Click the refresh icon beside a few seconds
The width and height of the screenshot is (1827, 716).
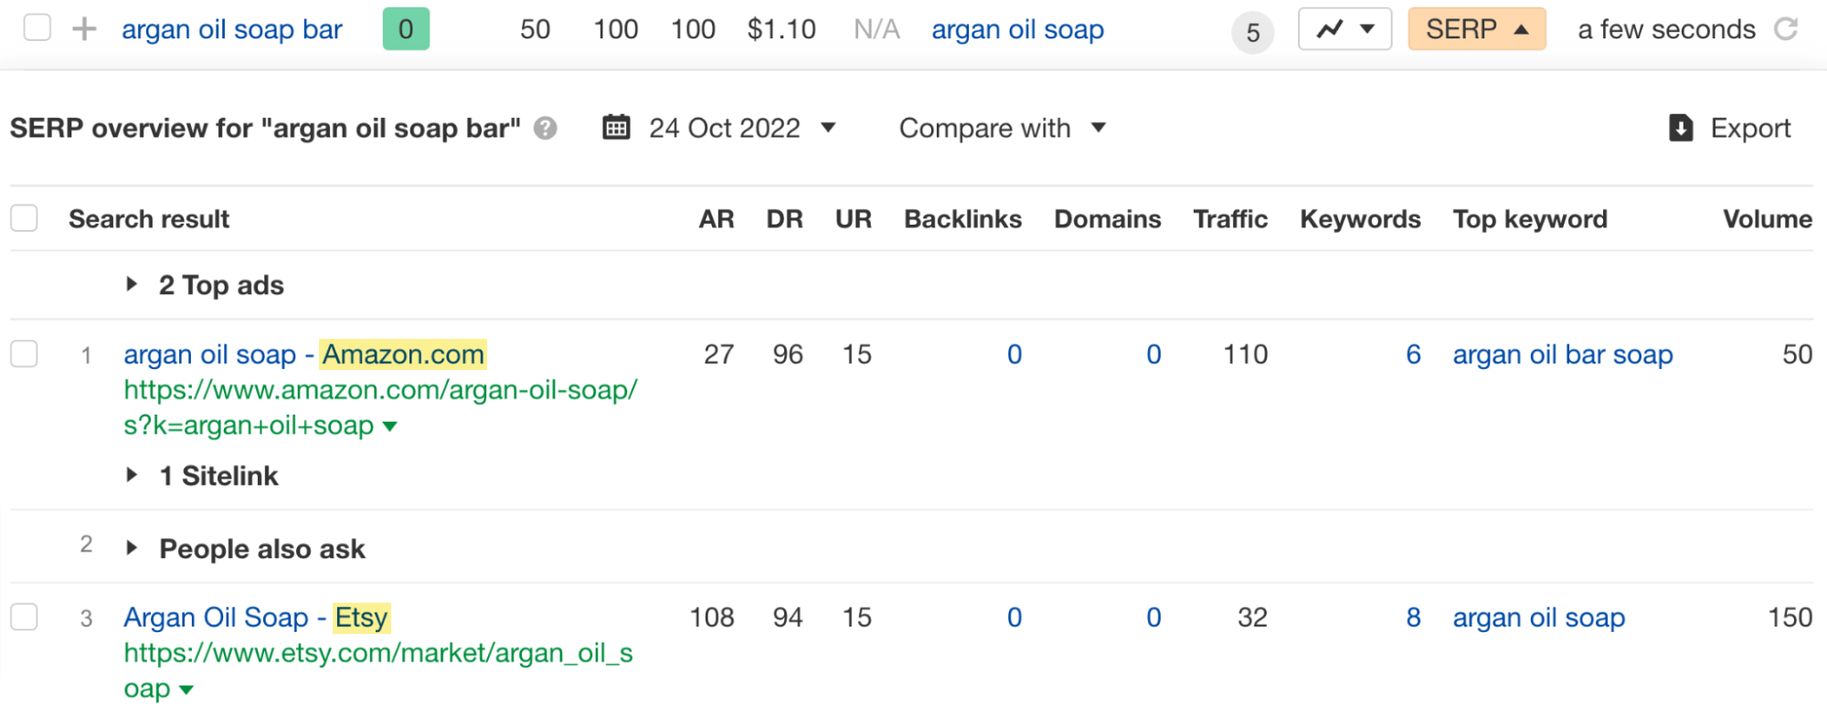tap(1786, 29)
